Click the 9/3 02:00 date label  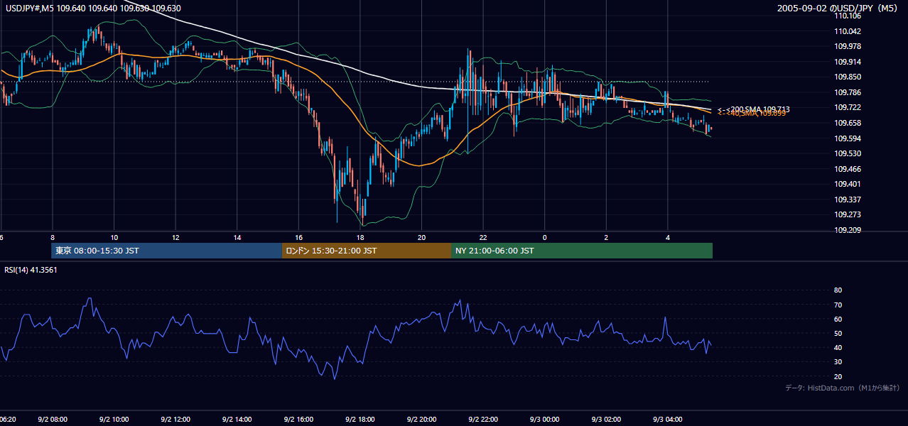[606, 419]
